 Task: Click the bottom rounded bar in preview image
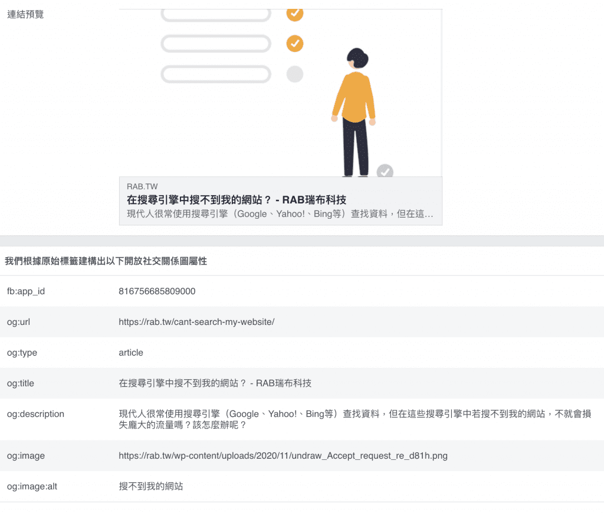coord(216,74)
